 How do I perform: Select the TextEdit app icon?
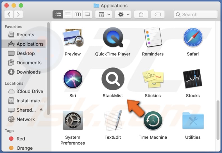[x=113, y=121]
